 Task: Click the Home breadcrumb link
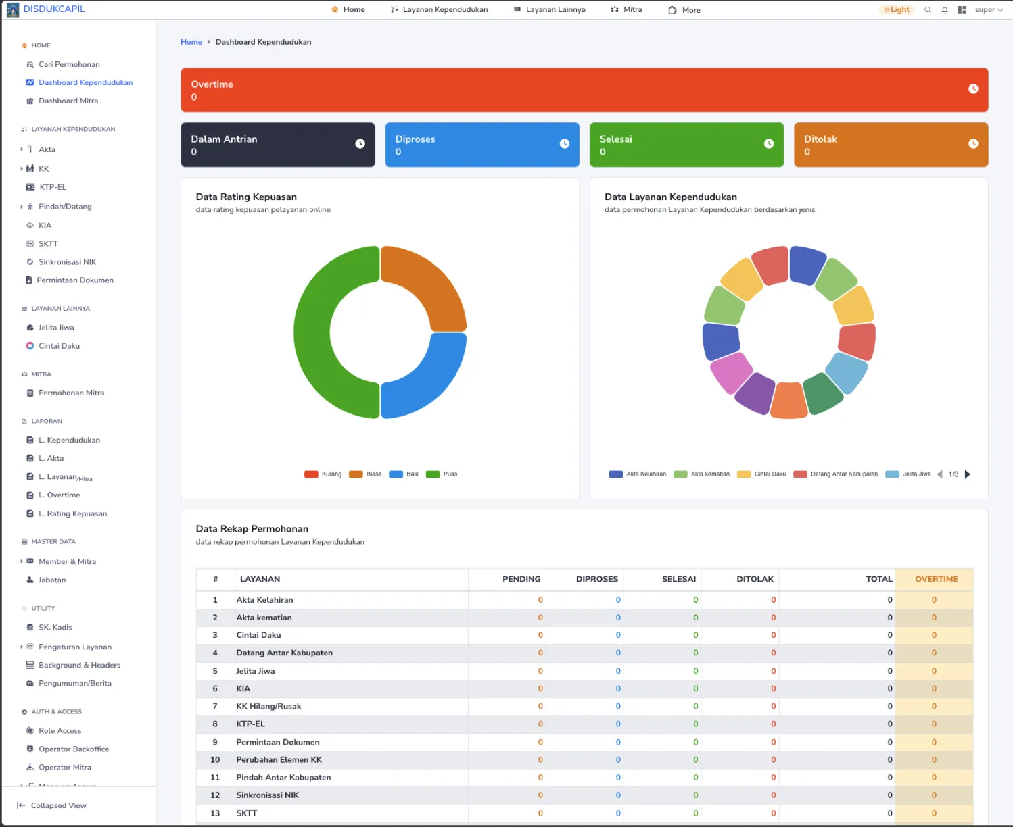[191, 41]
